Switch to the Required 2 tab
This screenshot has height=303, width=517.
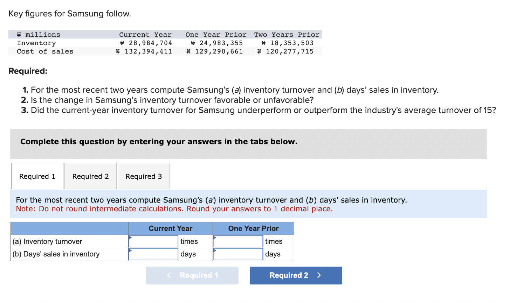(x=90, y=176)
